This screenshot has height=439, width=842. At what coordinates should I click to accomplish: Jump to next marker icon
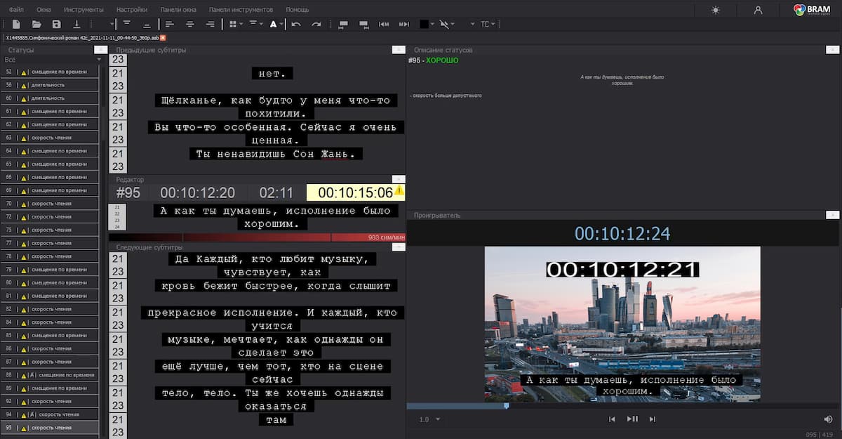pyautogui.click(x=403, y=24)
